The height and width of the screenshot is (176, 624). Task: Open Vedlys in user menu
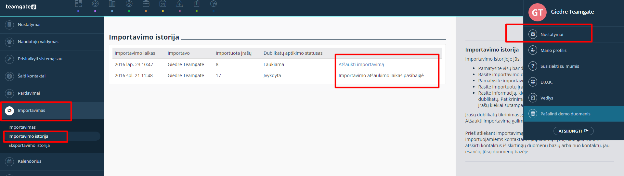(574, 98)
